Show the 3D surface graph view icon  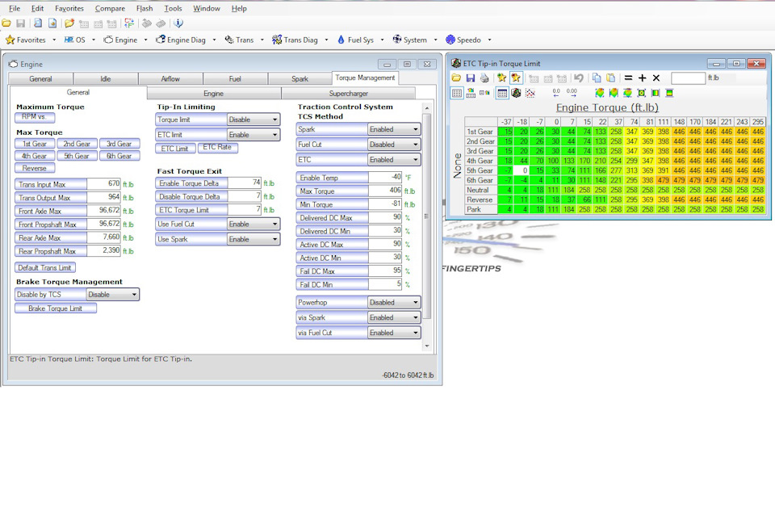(516, 93)
